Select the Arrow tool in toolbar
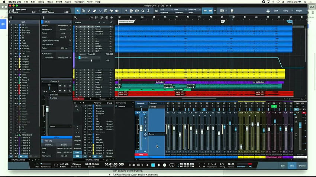 coord(78,11)
